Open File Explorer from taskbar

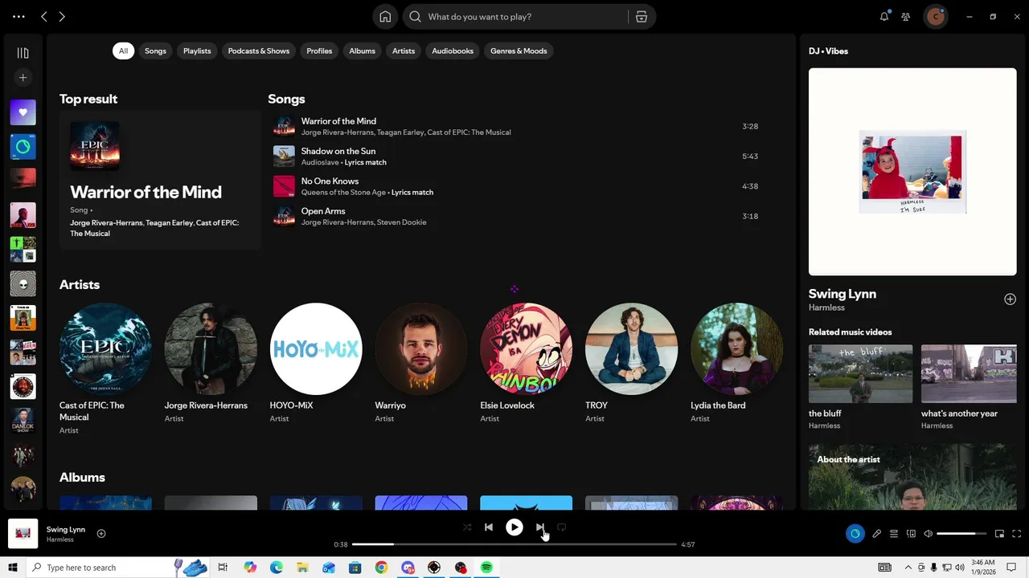click(x=302, y=568)
